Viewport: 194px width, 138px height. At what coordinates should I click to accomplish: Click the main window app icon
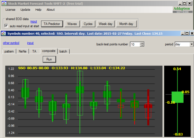[x=4, y=3]
